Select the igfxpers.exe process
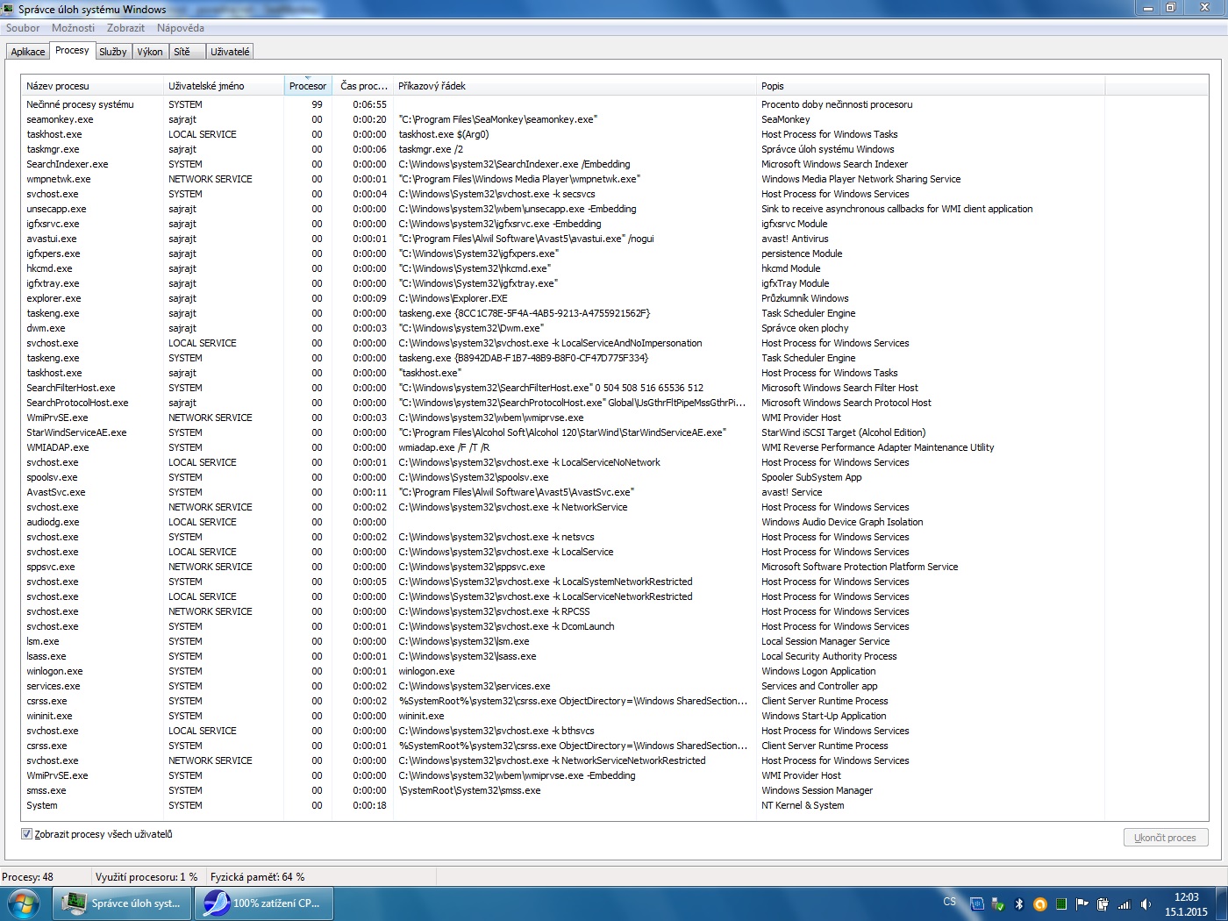 click(614, 253)
